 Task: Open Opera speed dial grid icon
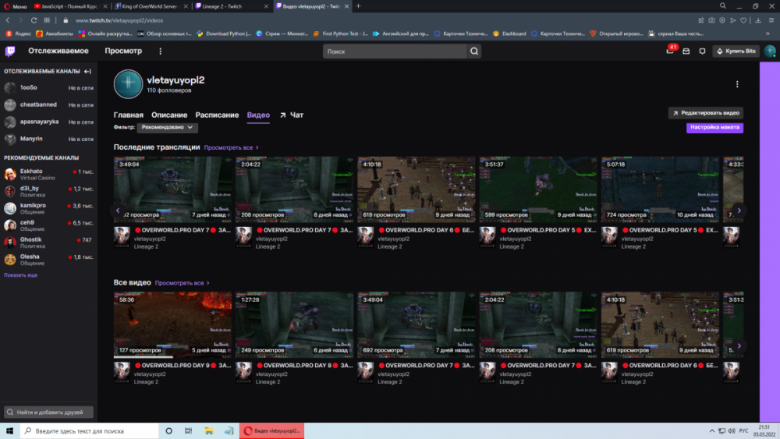pyautogui.click(x=47, y=20)
